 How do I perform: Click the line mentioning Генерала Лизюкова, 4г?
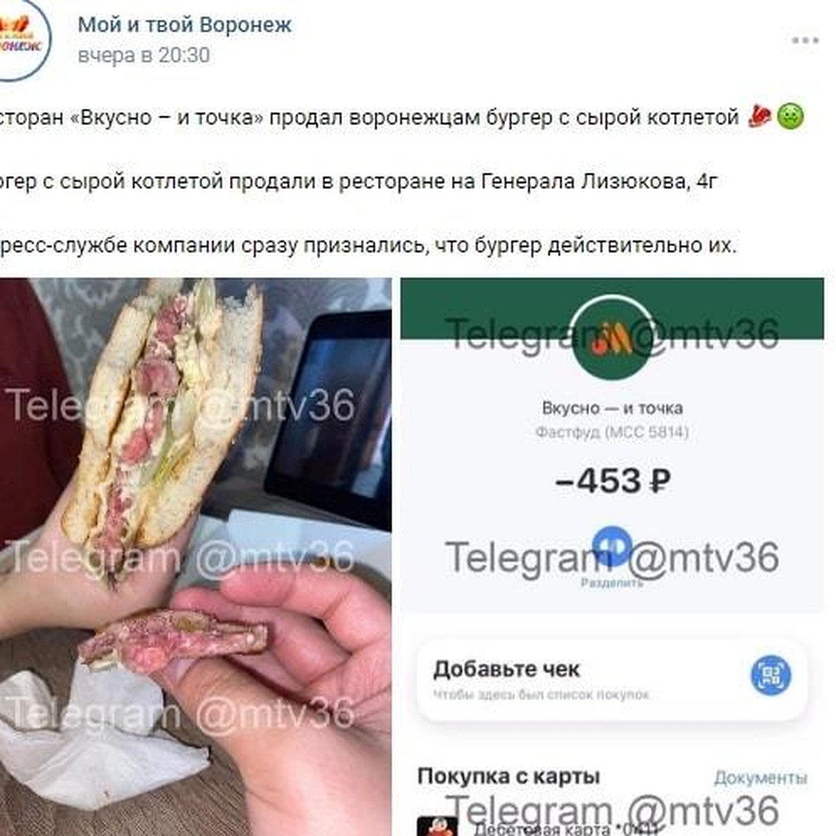click(x=359, y=182)
